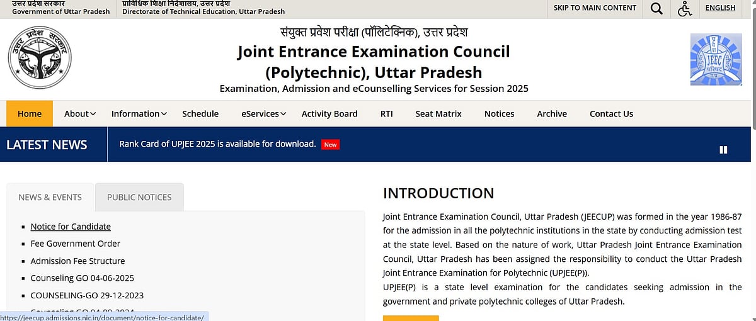The image size is (756, 321).
Task: Click the INTRODUCTION heading
Action: [x=438, y=193]
